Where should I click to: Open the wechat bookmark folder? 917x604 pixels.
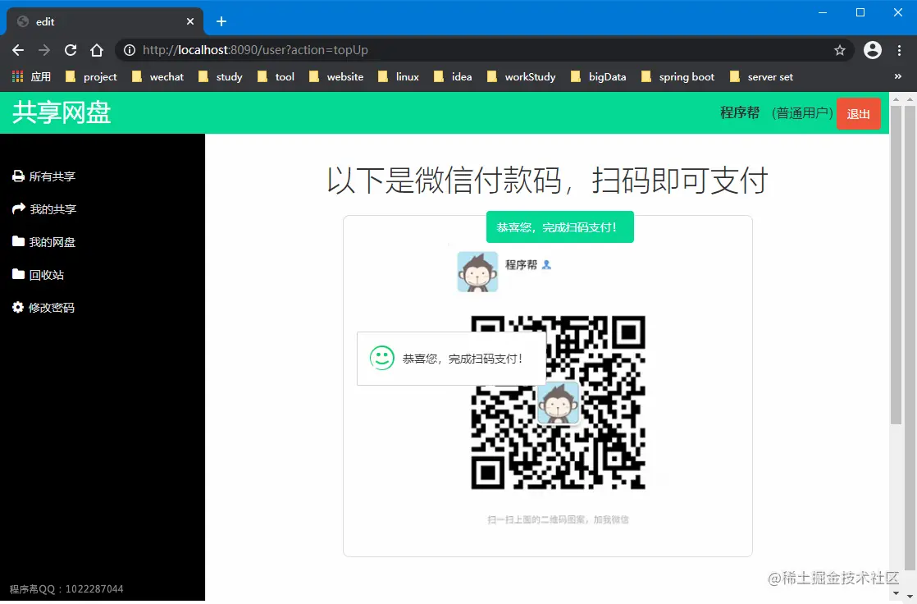tap(158, 76)
